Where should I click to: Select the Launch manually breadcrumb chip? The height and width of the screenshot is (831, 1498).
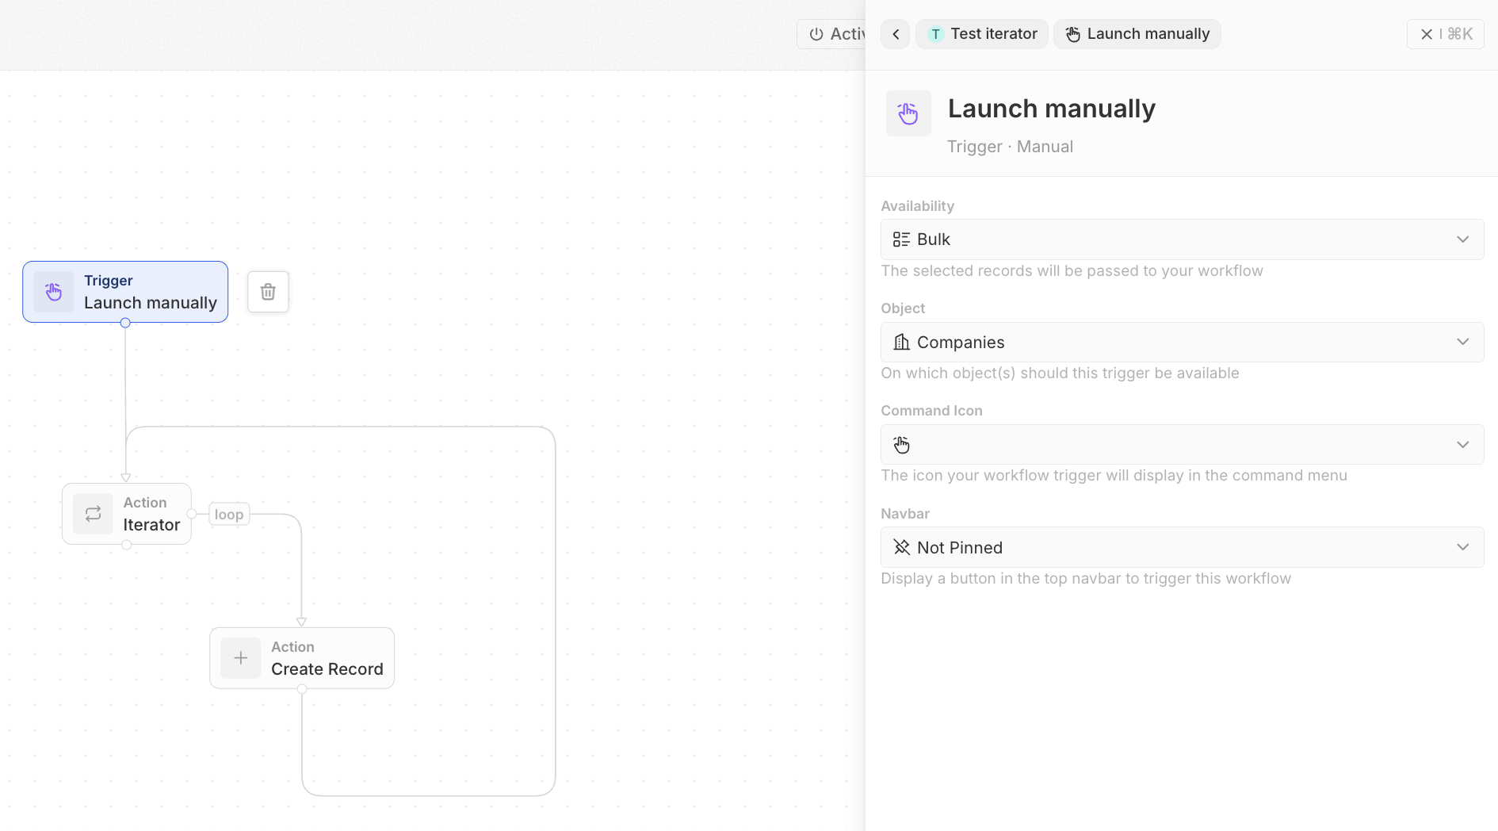click(x=1137, y=34)
